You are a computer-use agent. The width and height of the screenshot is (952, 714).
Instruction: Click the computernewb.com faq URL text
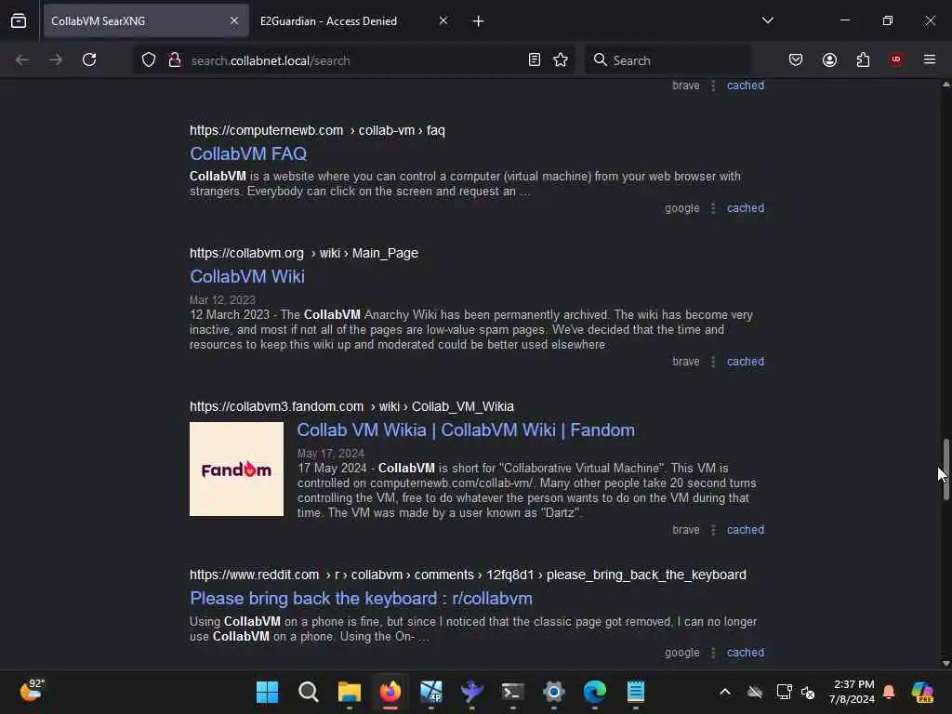[318, 130]
